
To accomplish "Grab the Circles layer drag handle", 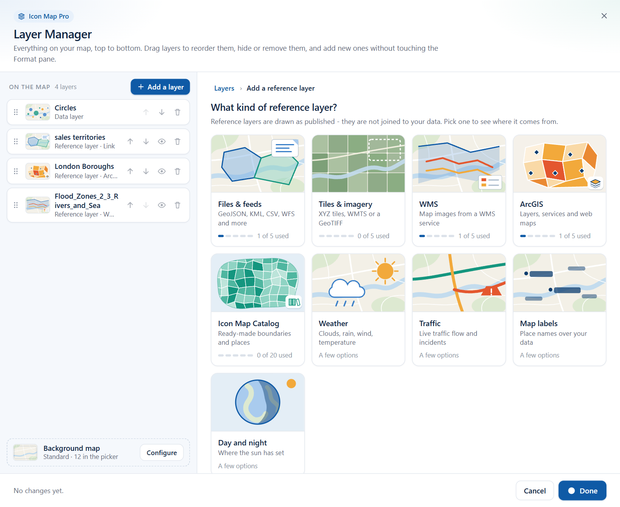I will 16,112.
